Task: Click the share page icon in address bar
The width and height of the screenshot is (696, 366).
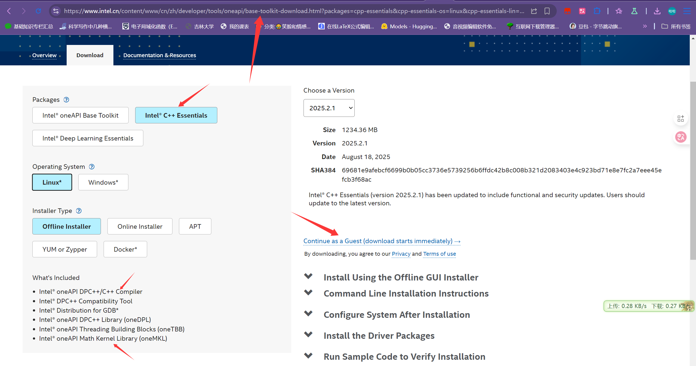Action: click(x=534, y=11)
